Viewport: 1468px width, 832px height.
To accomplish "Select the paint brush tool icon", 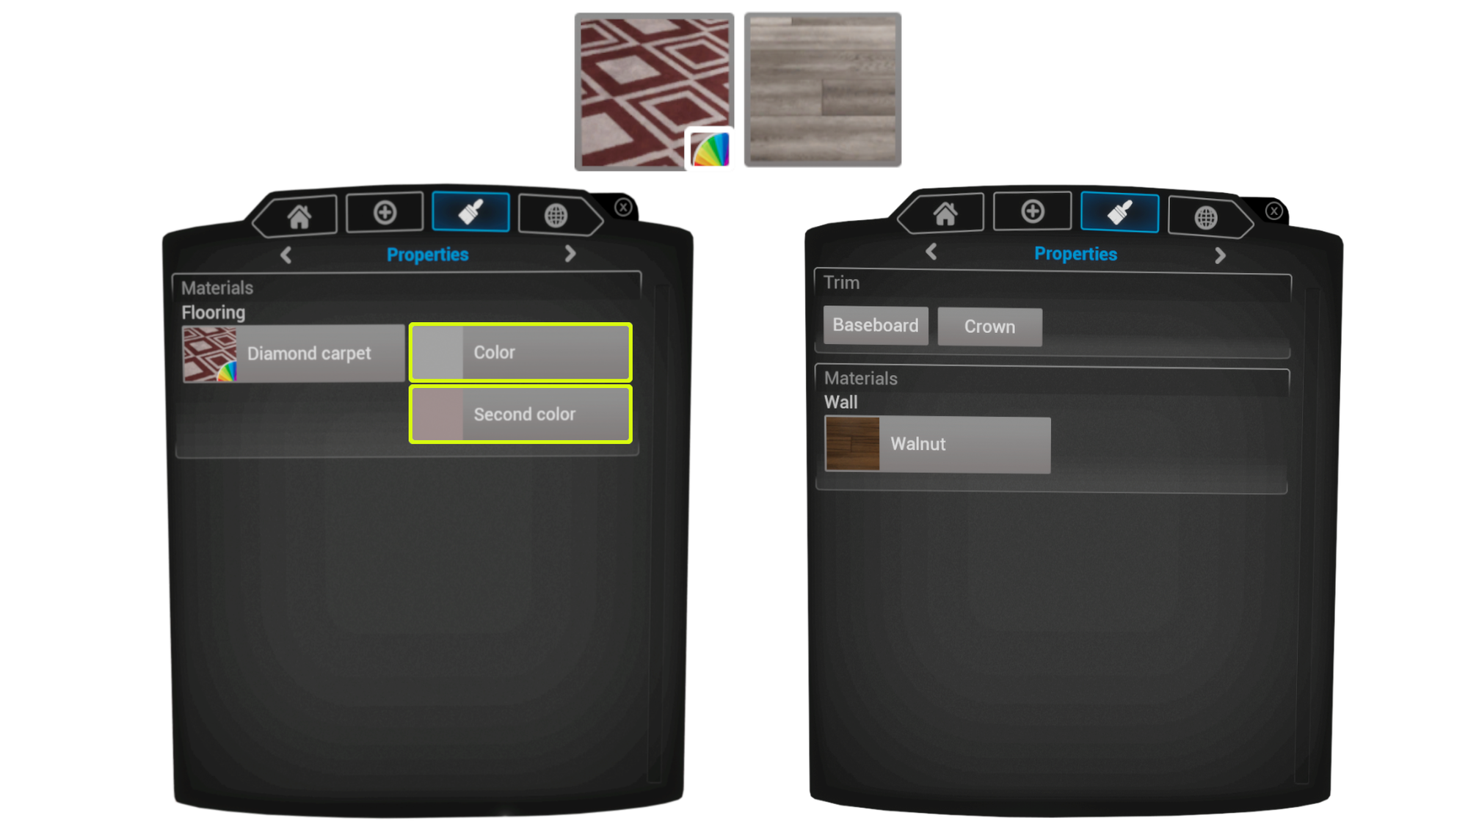I will 469,214.
